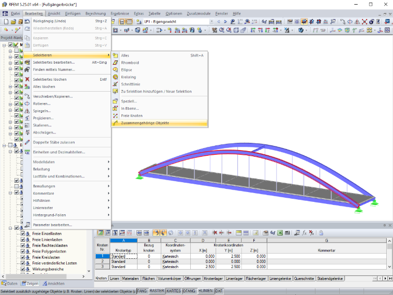Screen dimensions: 393x295
Task: Toggle the unchecked 'B' group checkbox in navigator
Action: pos(10,145)
